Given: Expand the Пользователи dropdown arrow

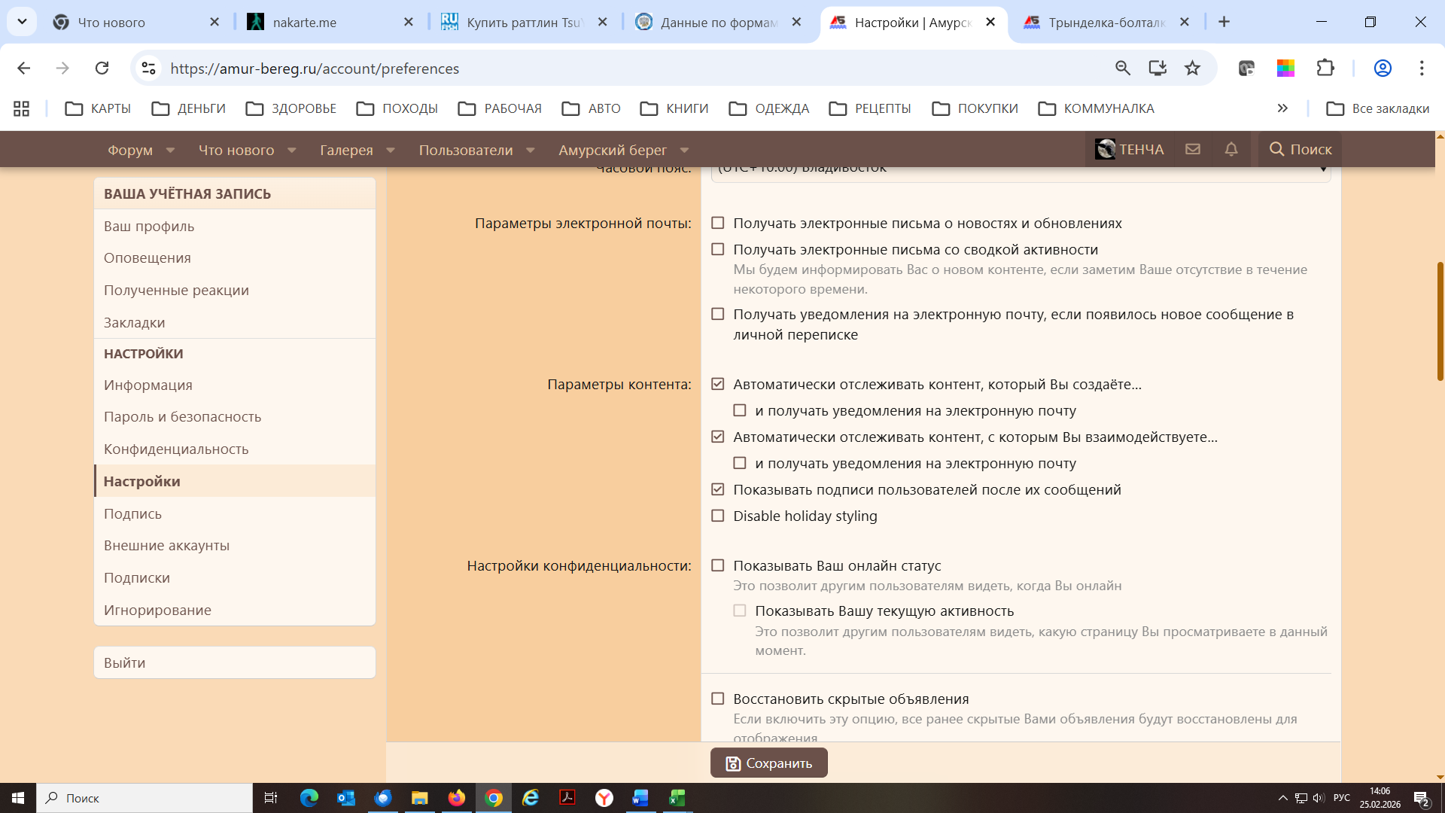Looking at the screenshot, I should (x=531, y=150).
